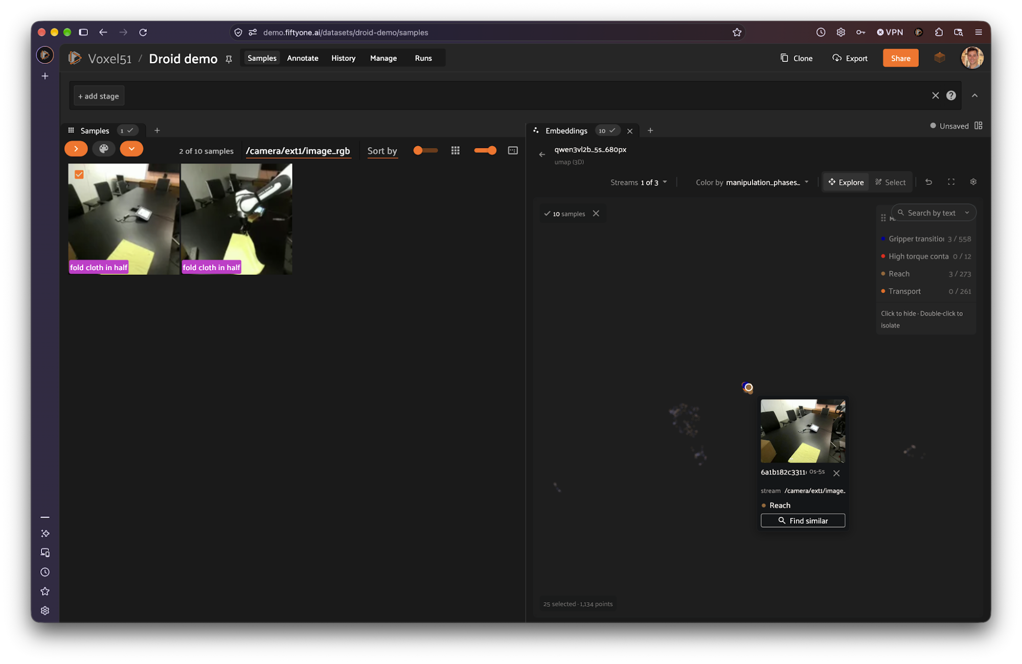This screenshot has height=664, width=1022.
Task: Hide the Transport legend entry
Action: [926, 291]
